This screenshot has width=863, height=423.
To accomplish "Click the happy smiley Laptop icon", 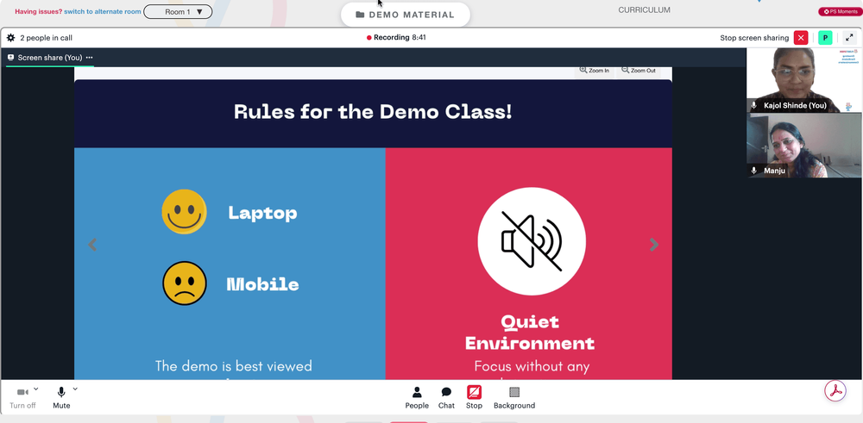I will [x=185, y=212].
